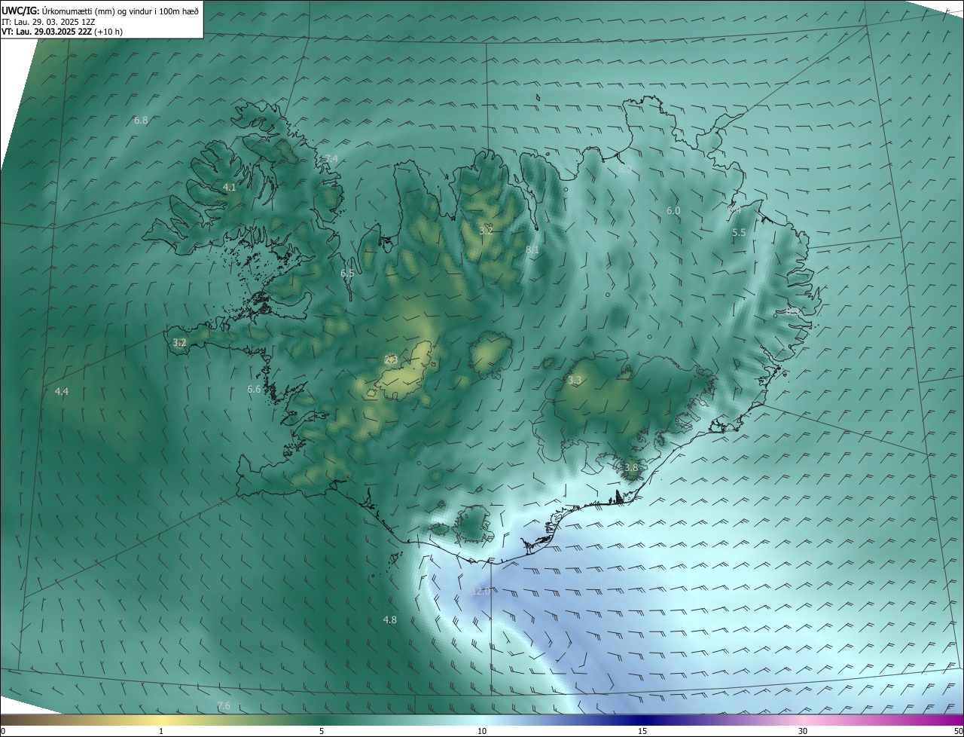
Task: Click the 6.0 value label on the map
Action: click(x=673, y=212)
